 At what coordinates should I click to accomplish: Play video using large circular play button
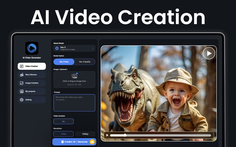(x=209, y=53)
